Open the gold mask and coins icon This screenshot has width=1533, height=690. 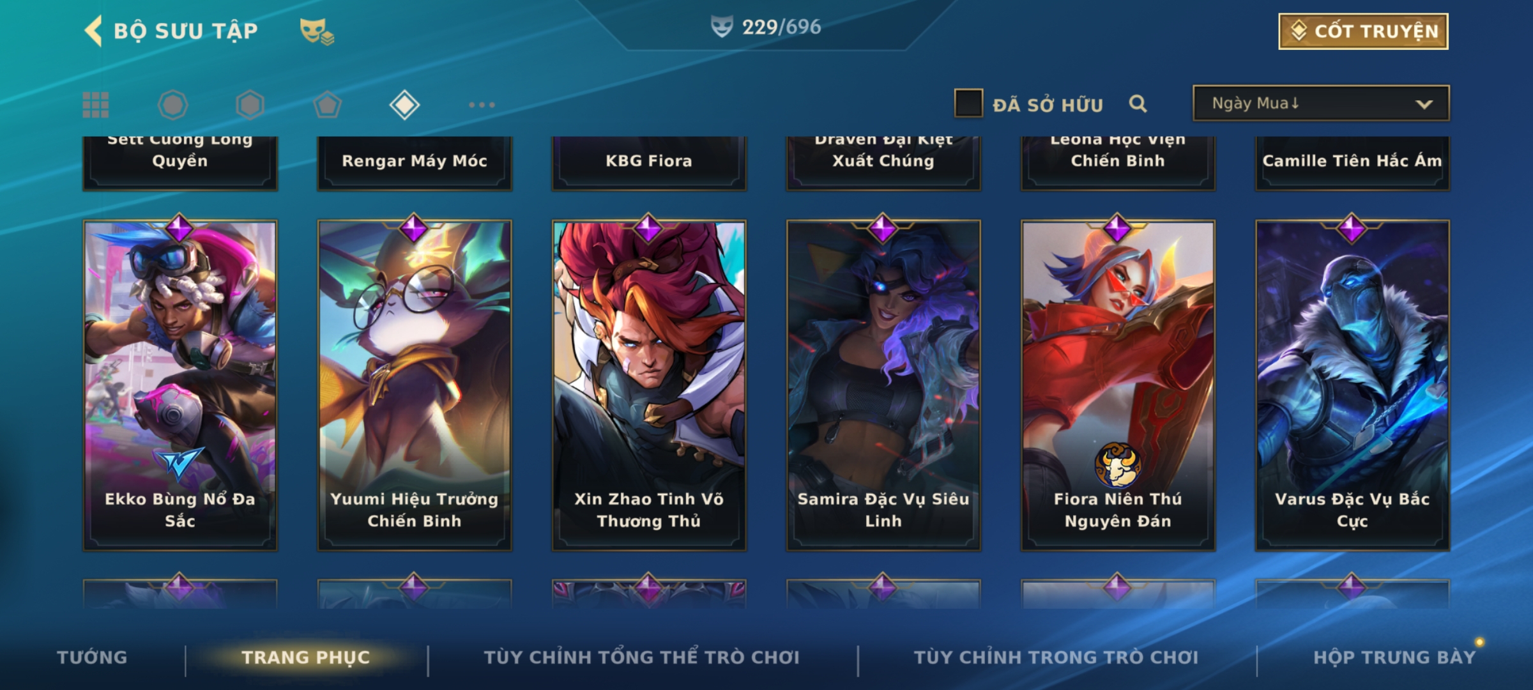coord(317,31)
